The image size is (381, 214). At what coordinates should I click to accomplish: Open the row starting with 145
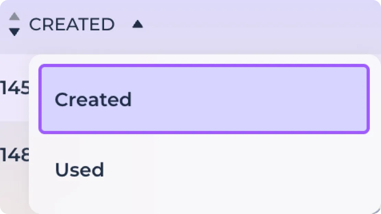[14, 88]
